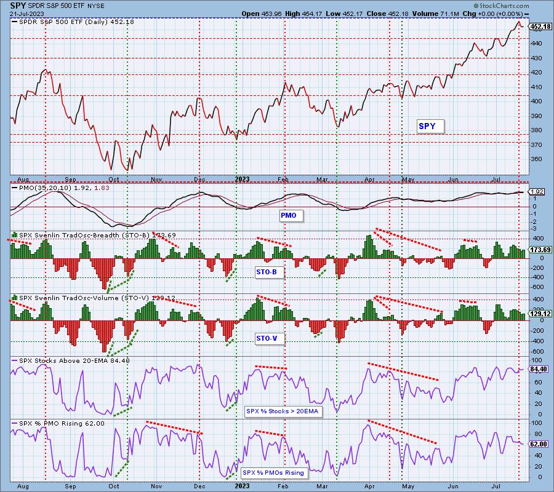554x492 pixels.
Task: Click the 129.12 STO-V value tag
Action: (541, 314)
